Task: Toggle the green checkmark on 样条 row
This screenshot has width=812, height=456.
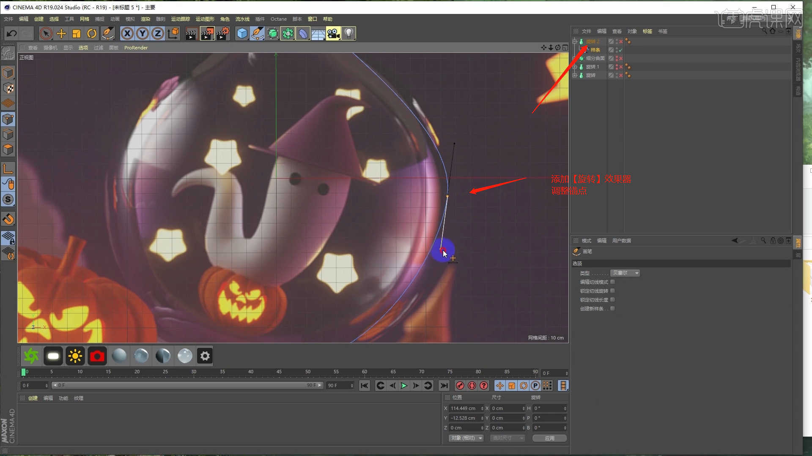Action: (x=621, y=50)
